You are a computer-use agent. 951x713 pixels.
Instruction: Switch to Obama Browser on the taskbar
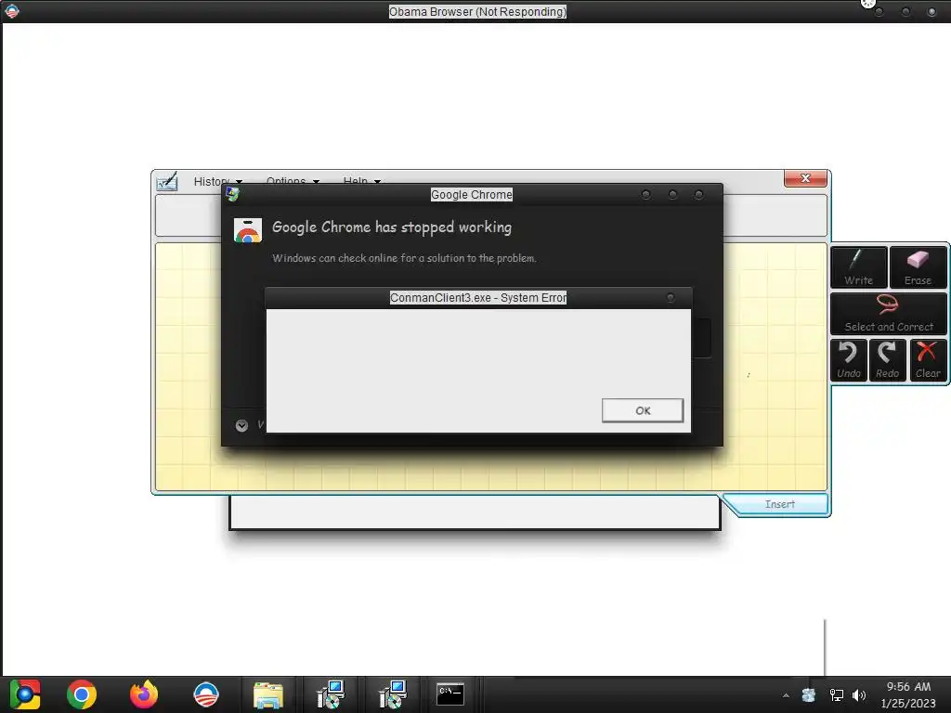[x=206, y=694]
